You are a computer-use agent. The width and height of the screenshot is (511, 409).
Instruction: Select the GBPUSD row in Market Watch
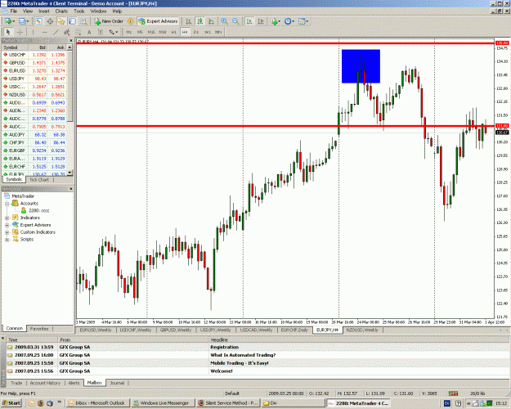[x=34, y=63]
